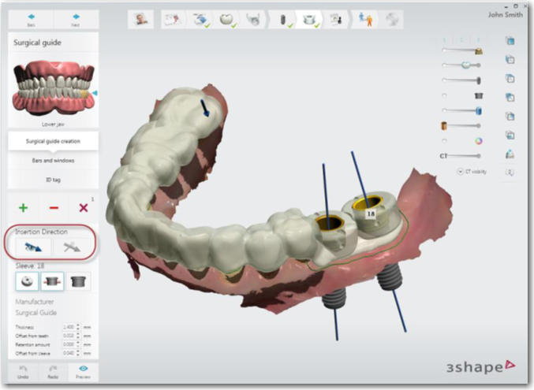The width and height of the screenshot is (534, 390).
Task: Toggle the color wheel visibility radio
Action: pyautogui.click(x=444, y=141)
